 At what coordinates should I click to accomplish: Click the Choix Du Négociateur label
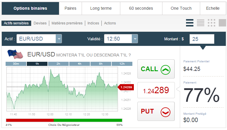(64, 125)
